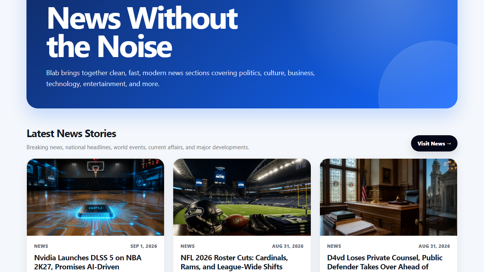Click NEWS category tag on Nvidia card
Screen dimensions: 484x272
41,246
